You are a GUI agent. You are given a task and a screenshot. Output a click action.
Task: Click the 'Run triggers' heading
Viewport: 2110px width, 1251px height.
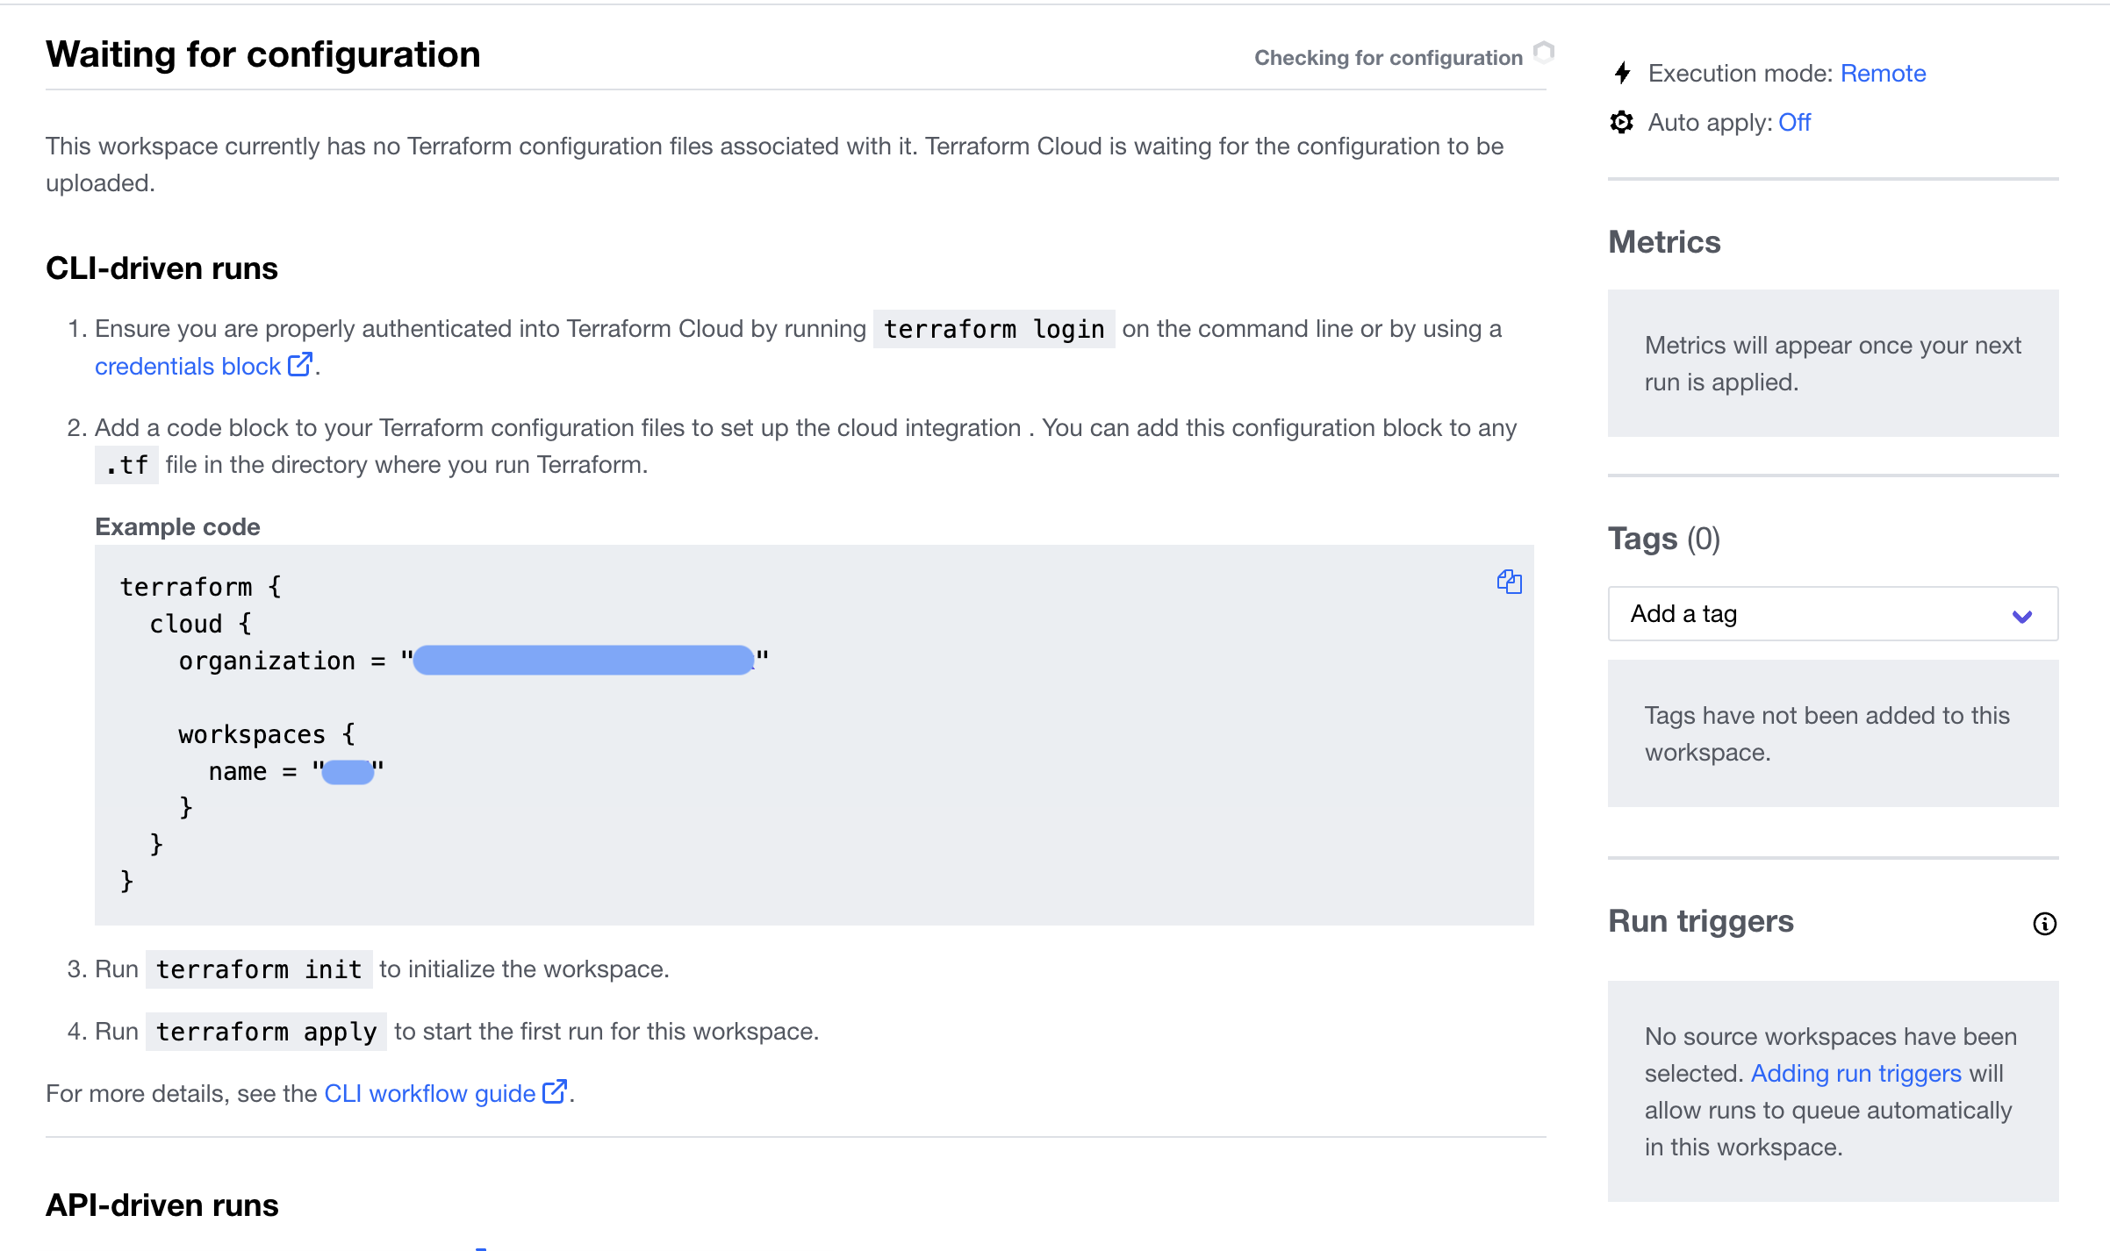pos(1701,921)
